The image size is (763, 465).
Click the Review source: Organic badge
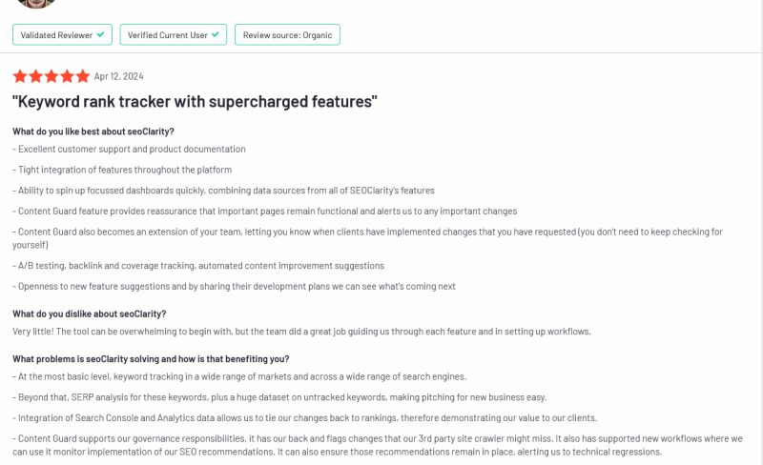pos(287,35)
